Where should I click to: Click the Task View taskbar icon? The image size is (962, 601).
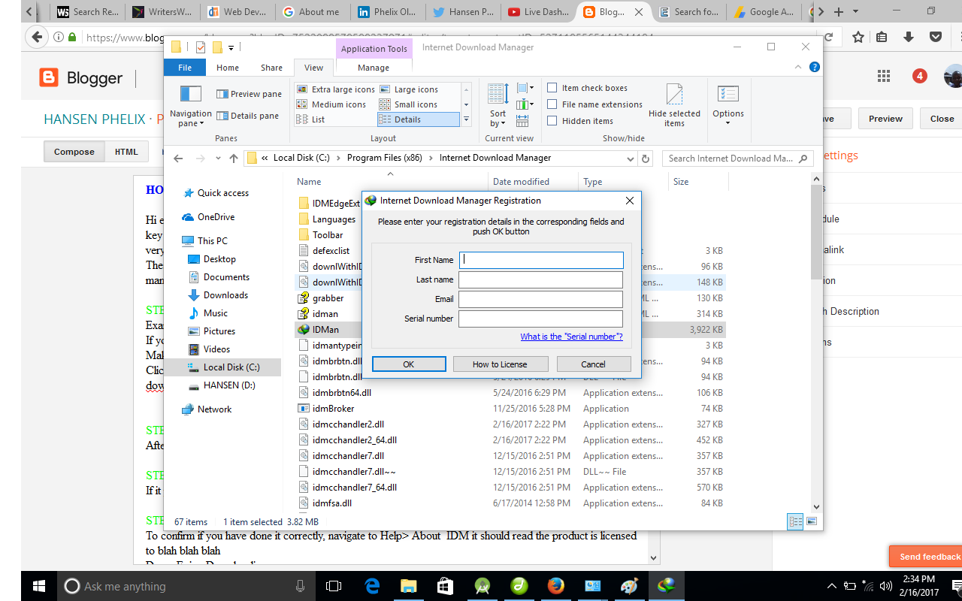click(x=334, y=586)
